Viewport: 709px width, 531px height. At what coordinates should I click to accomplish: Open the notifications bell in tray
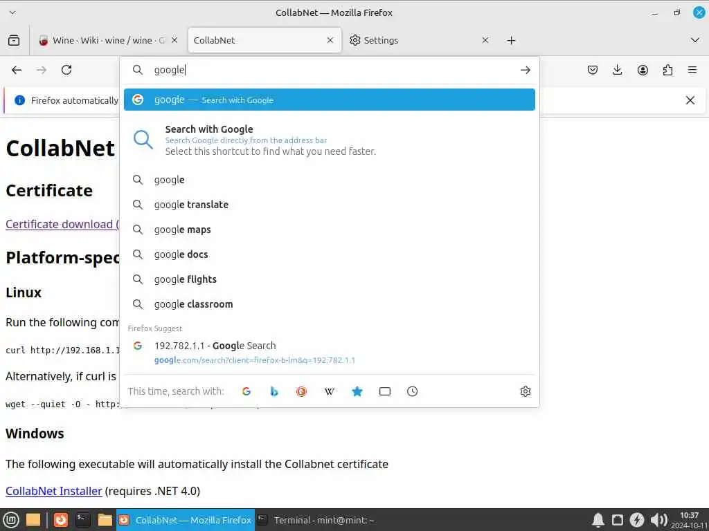pos(598,520)
